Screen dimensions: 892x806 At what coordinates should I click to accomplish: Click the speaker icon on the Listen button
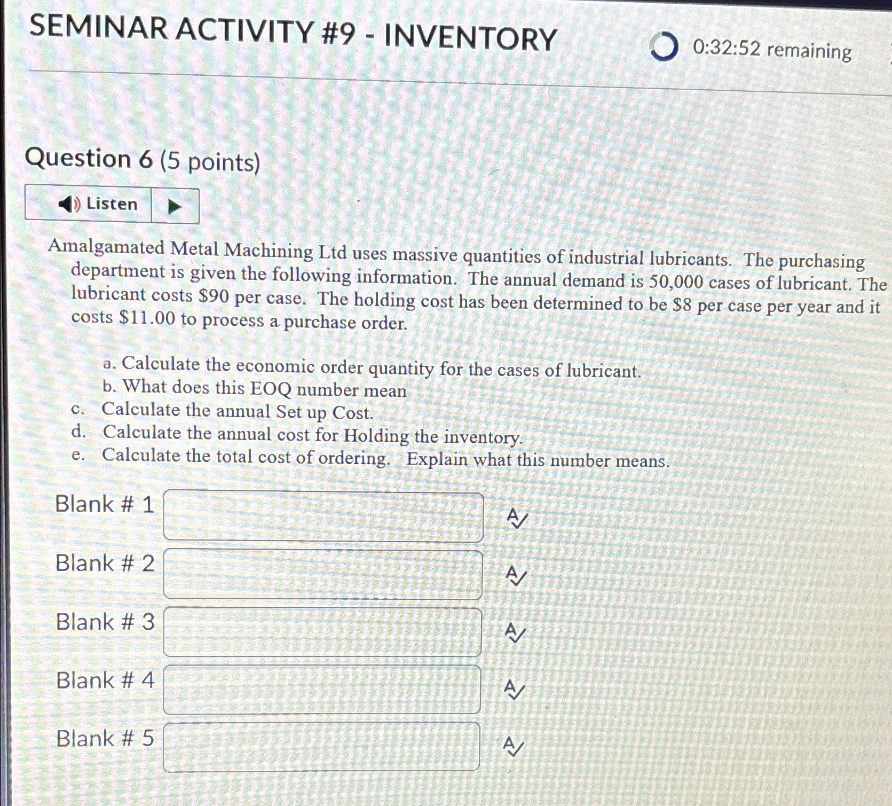68,204
